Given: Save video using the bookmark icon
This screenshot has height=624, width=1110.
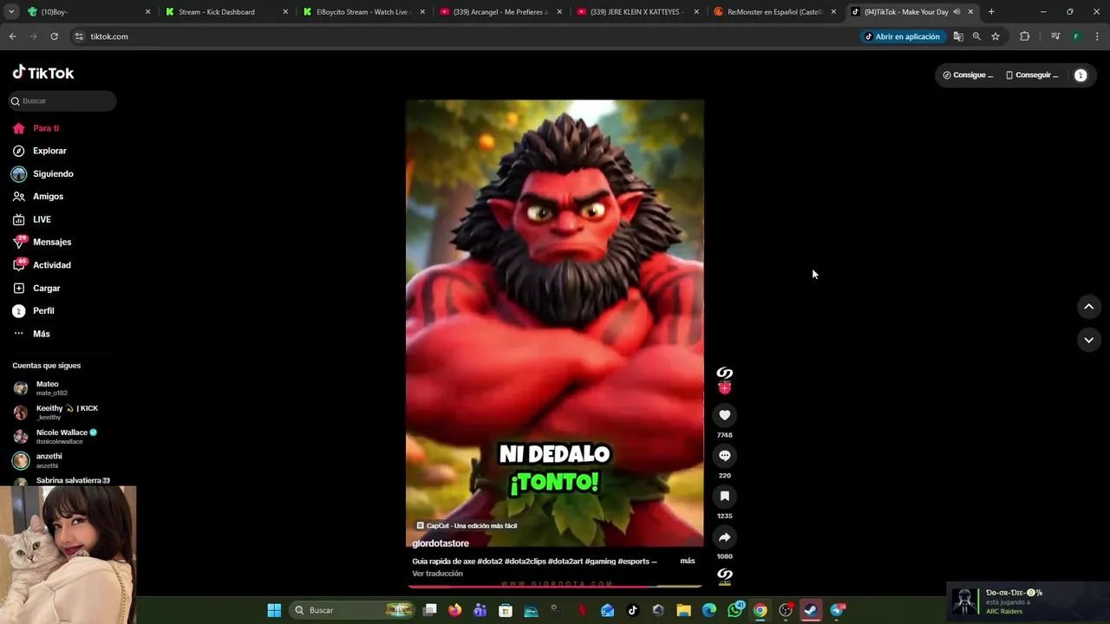Looking at the screenshot, I should coord(724,496).
